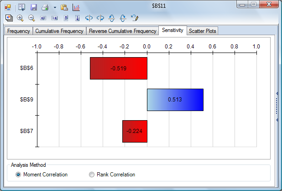Image resolution: width=282 pixels, height=191 pixels.
Task: Open the Reverse Cumulative Frequency tab
Action: [122, 31]
